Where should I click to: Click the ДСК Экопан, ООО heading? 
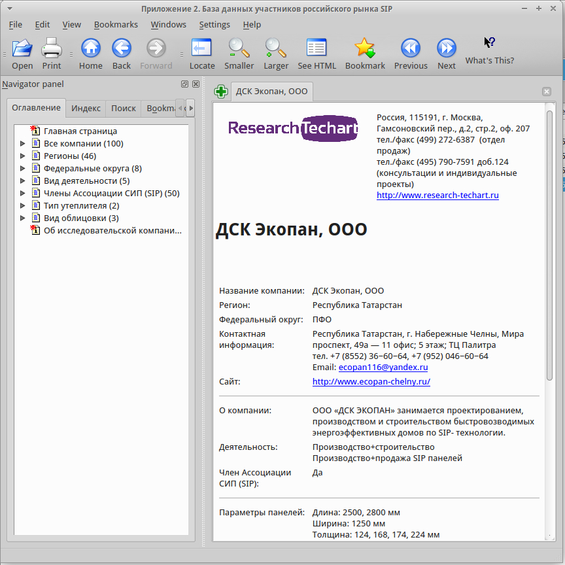(x=291, y=229)
